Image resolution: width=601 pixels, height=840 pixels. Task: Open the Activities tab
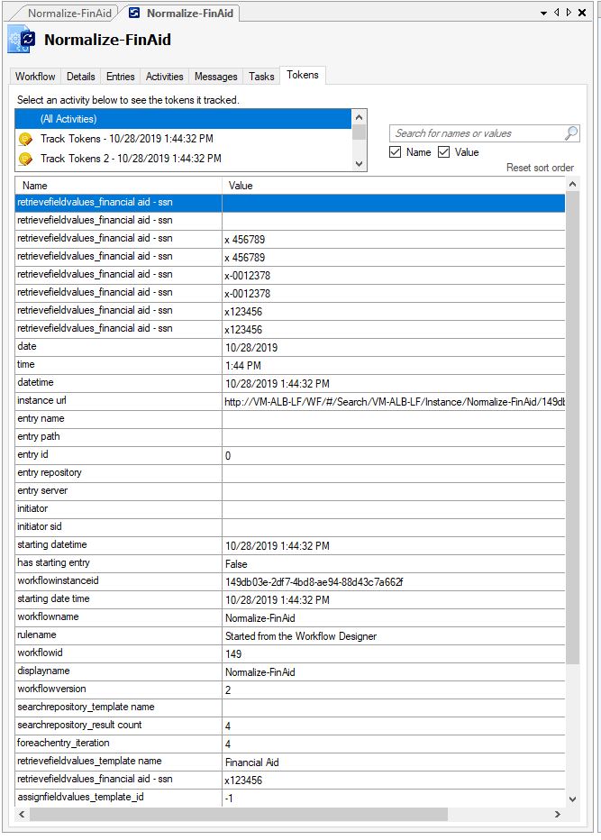(x=164, y=77)
